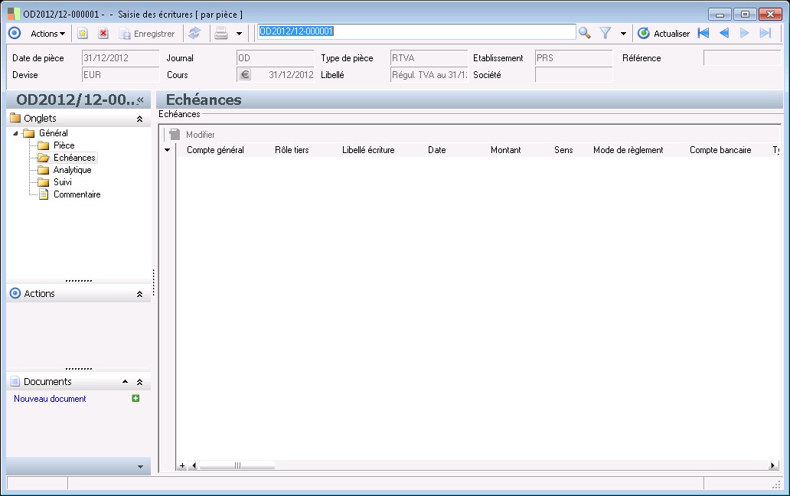Click the Etablissement PRS field
The height and width of the screenshot is (496, 790).
click(x=574, y=58)
